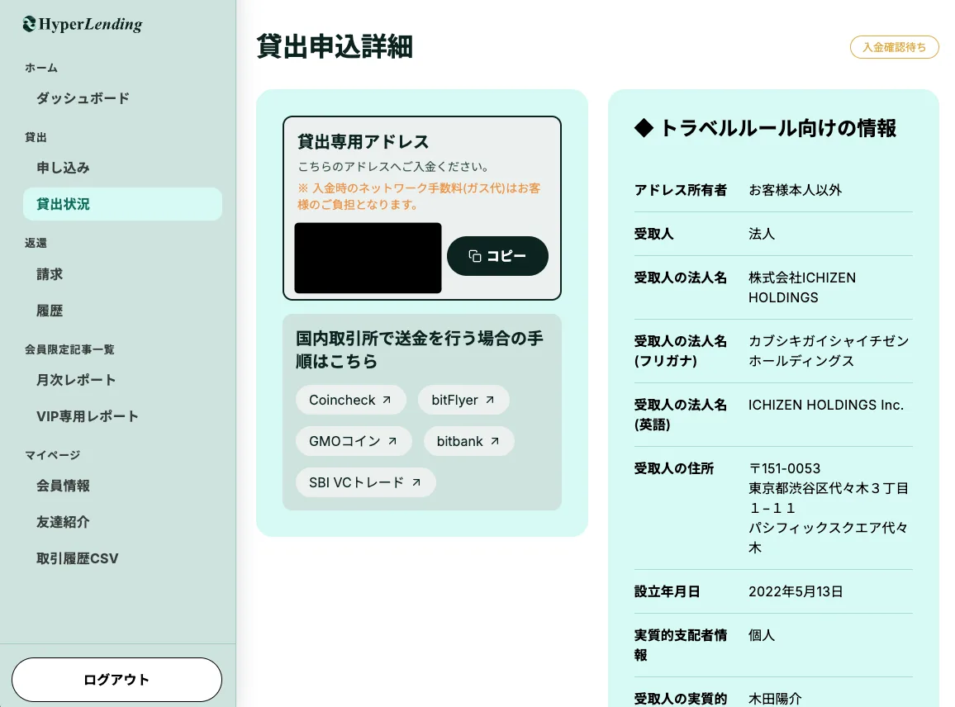Open bitFlyer transfer guide link
The height and width of the screenshot is (707, 955).
[x=463, y=400]
